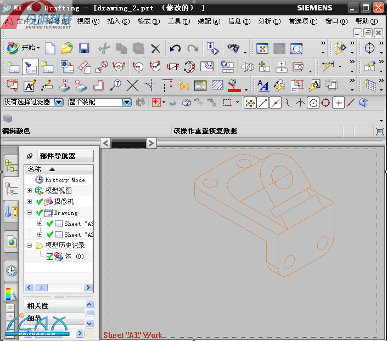Toggle the green check on Drawing node

pyautogui.click(x=39, y=213)
